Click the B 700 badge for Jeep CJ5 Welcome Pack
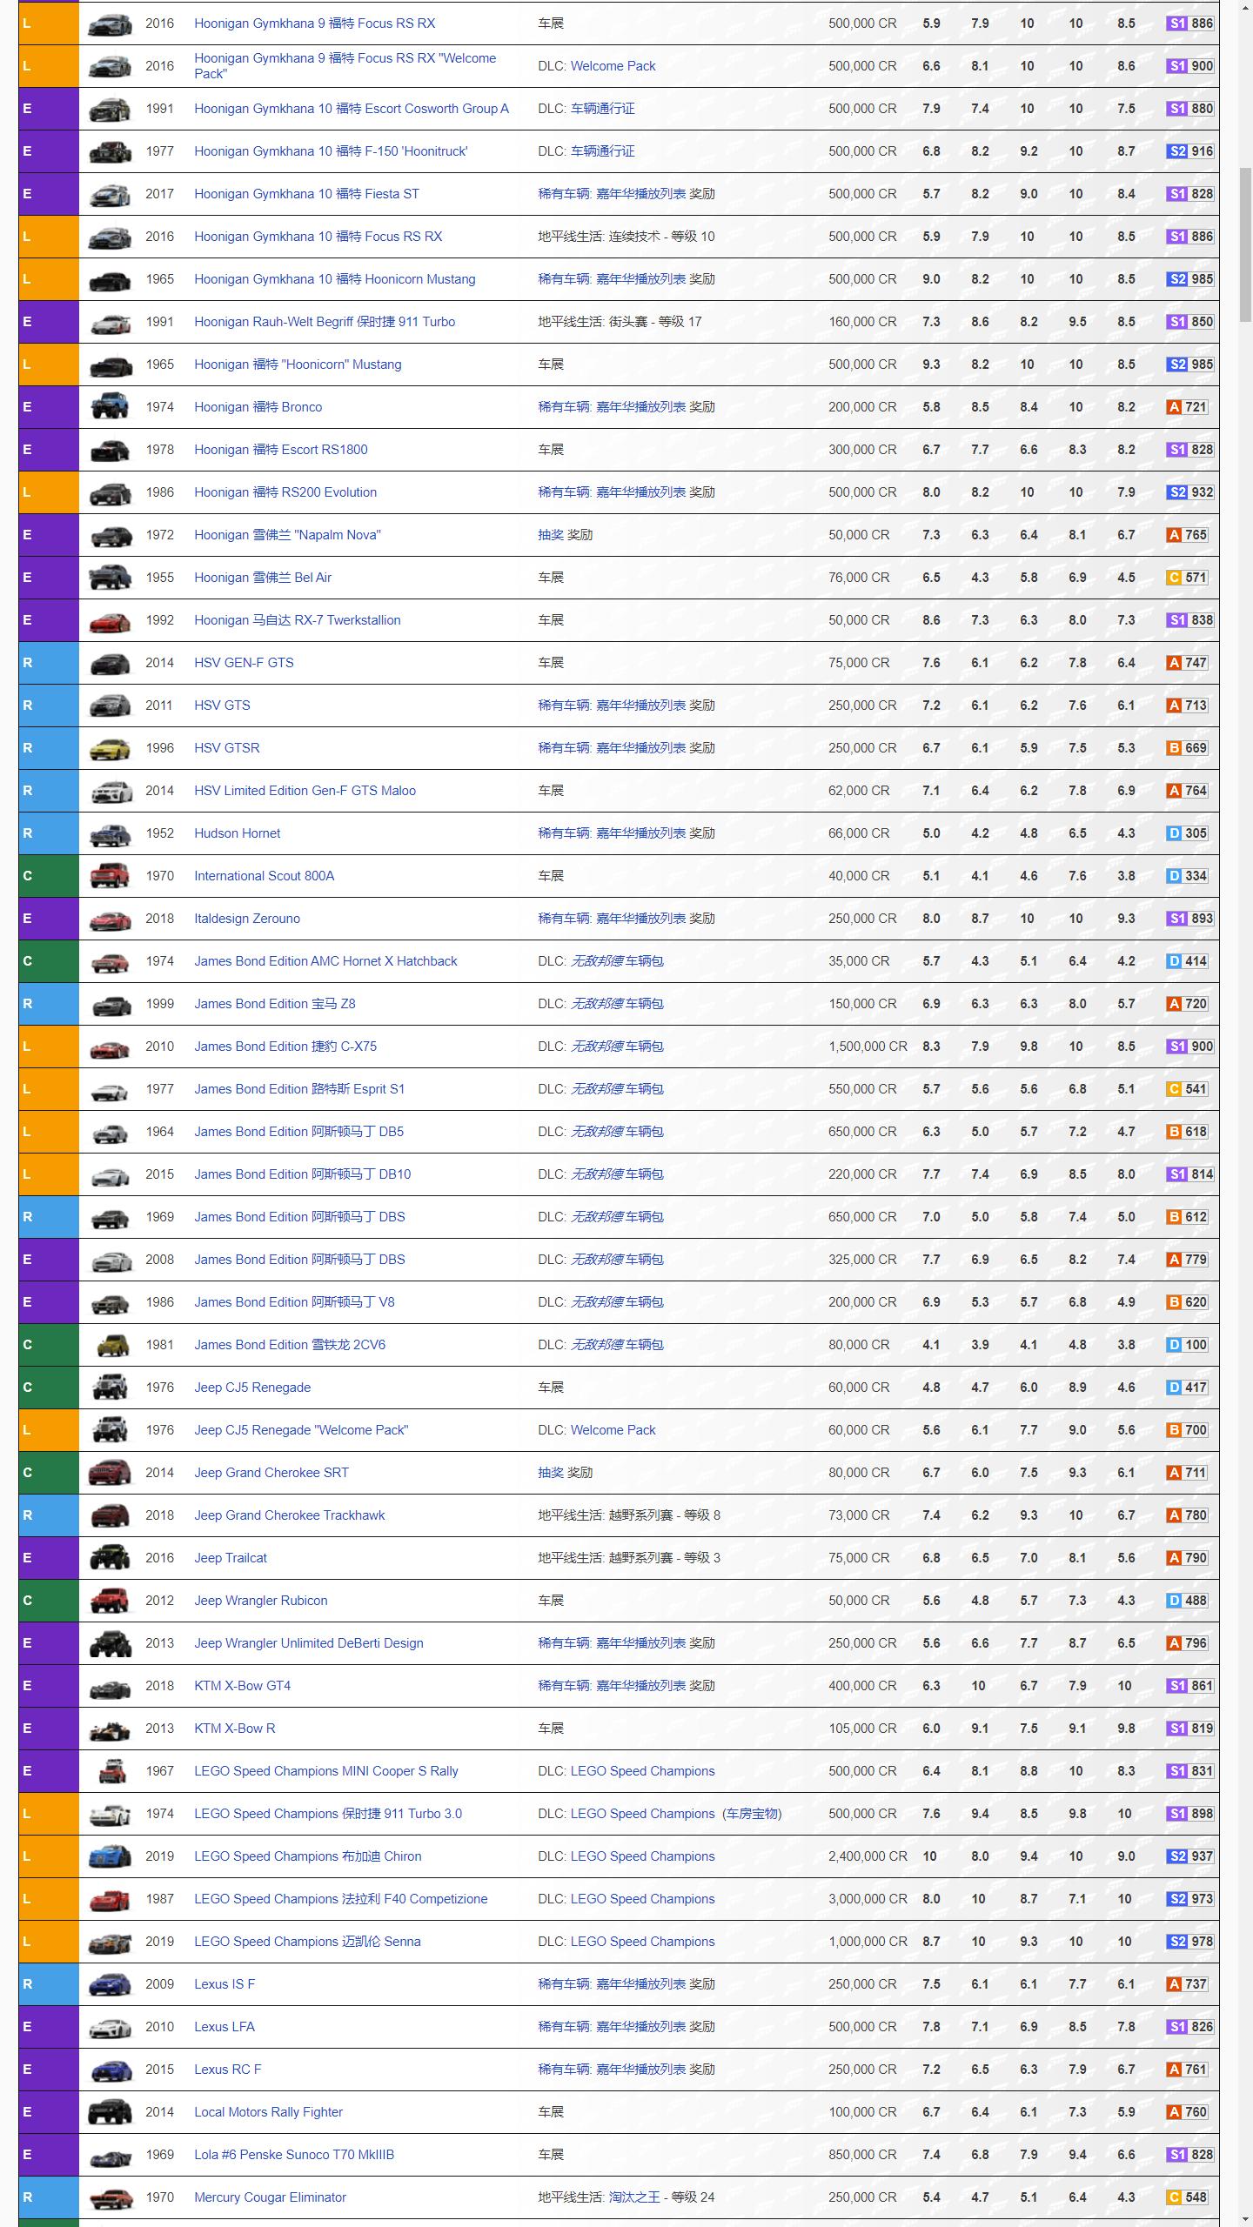Viewport: 1253px width, 2227px height. click(1187, 1430)
